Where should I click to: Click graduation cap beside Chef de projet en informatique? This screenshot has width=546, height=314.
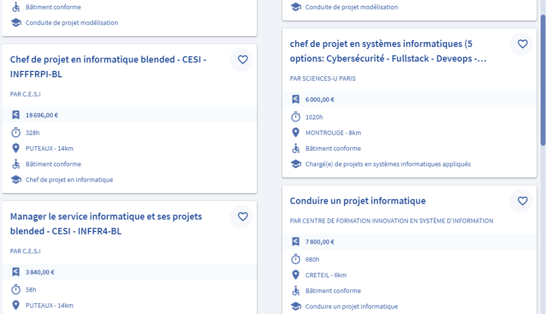coord(16,180)
